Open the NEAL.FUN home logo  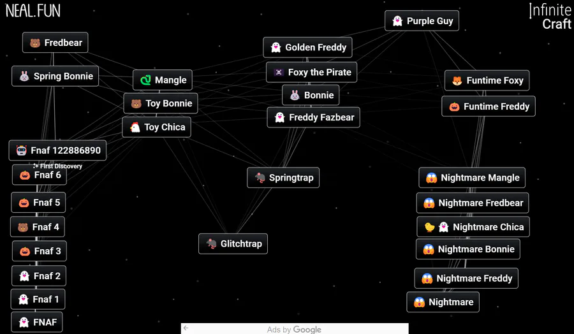(33, 11)
